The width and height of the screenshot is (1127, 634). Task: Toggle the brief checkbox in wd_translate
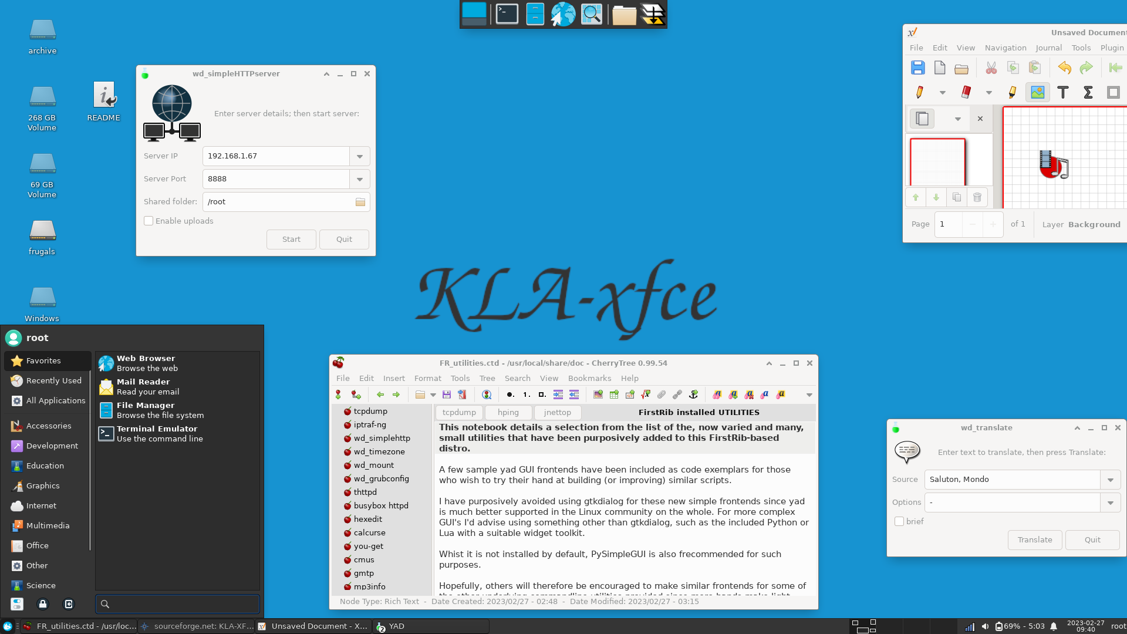(x=899, y=521)
